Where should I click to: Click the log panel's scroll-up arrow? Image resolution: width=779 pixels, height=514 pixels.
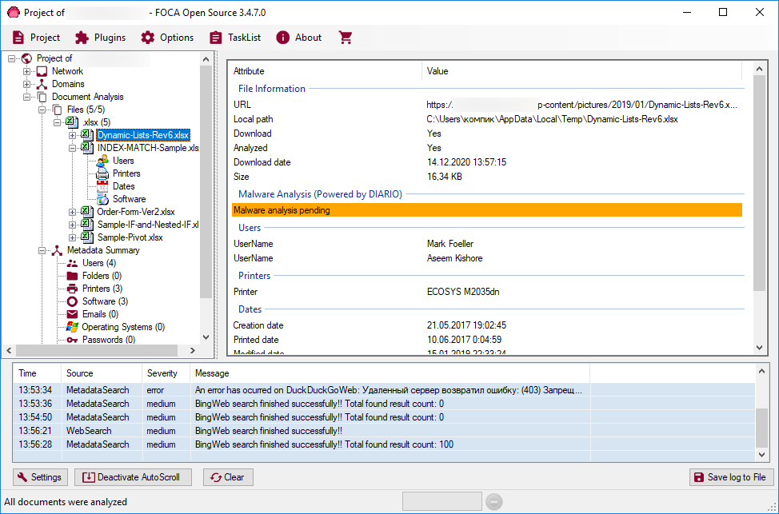tap(761, 371)
